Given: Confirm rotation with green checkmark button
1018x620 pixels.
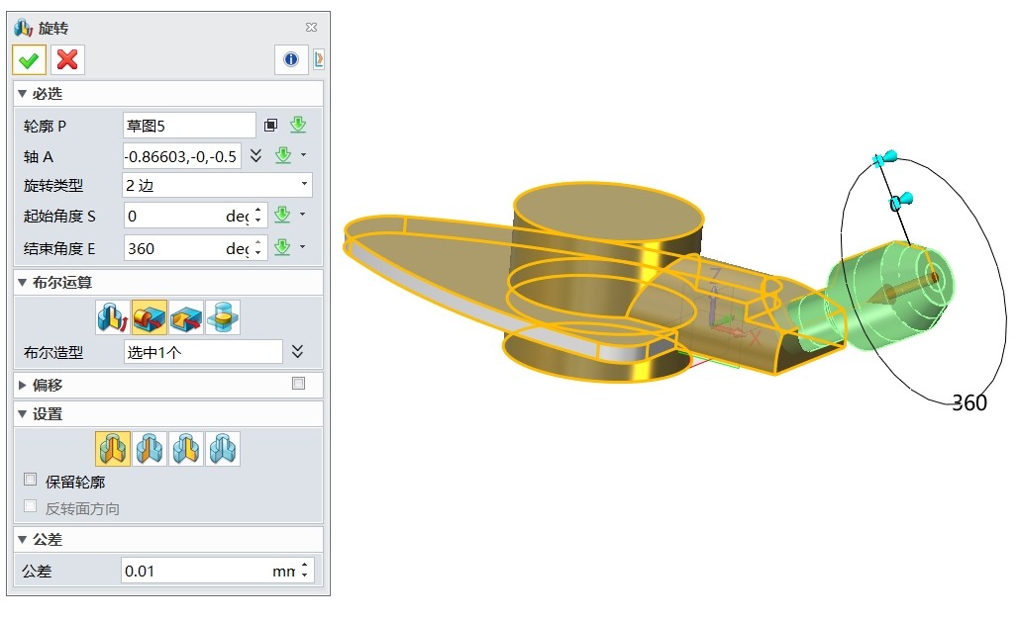Looking at the screenshot, I should 29,60.
